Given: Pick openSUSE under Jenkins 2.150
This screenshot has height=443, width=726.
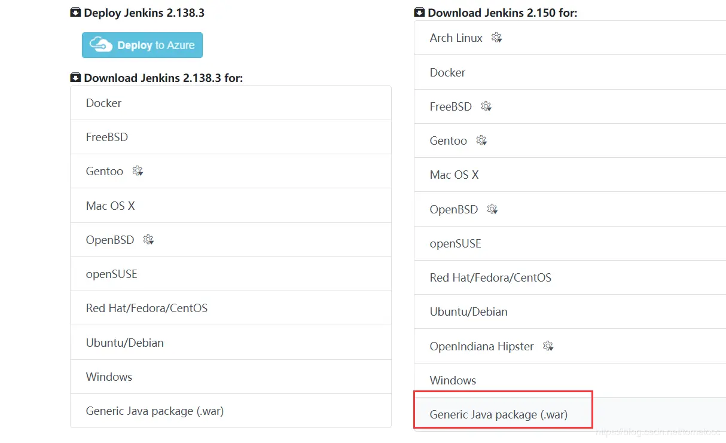Looking at the screenshot, I should click(x=455, y=243).
